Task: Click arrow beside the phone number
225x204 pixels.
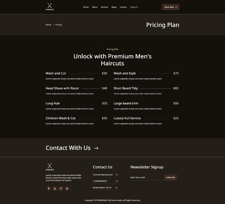Action: tap(116, 181)
